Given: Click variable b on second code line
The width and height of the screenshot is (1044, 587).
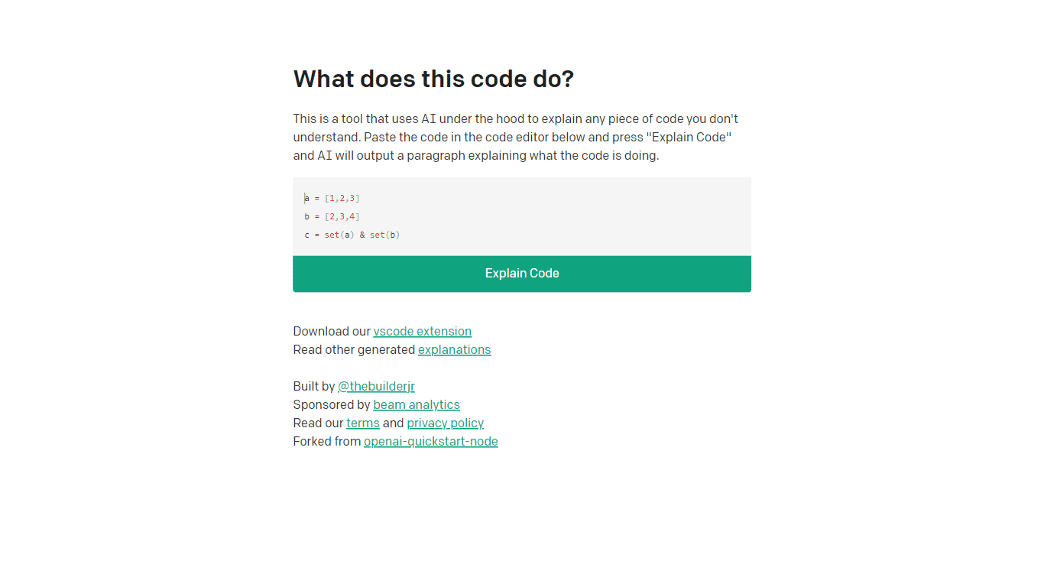Looking at the screenshot, I should coord(307,217).
